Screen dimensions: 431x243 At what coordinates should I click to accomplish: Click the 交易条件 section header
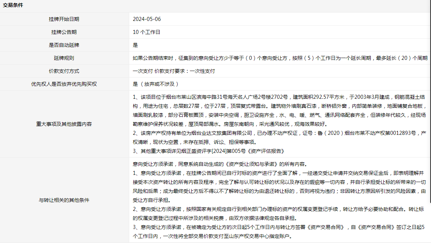pos(13,5)
